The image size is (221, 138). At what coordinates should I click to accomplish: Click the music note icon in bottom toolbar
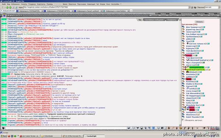click(x=185, y=128)
